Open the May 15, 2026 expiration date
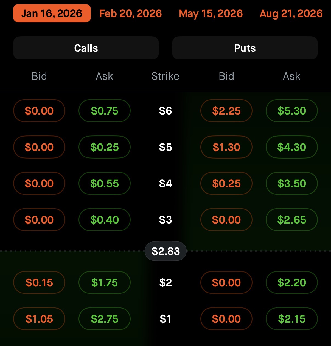Image resolution: width=331 pixels, height=346 pixels. [x=211, y=13]
